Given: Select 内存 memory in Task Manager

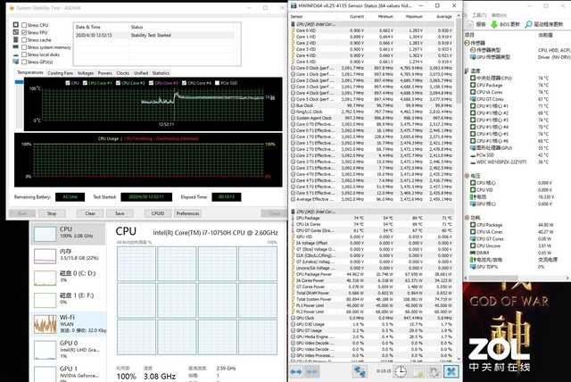Looking at the screenshot, I should coord(68,255).
